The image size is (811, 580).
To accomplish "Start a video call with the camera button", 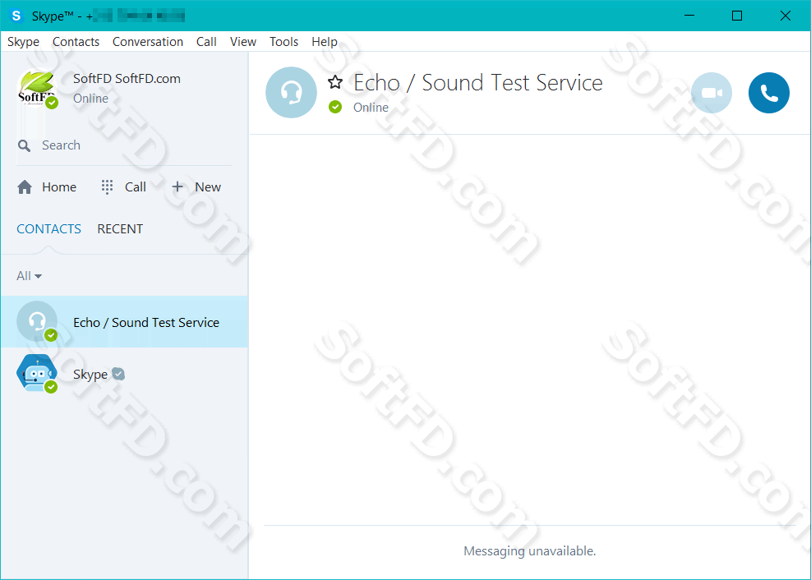I will 712,93.
